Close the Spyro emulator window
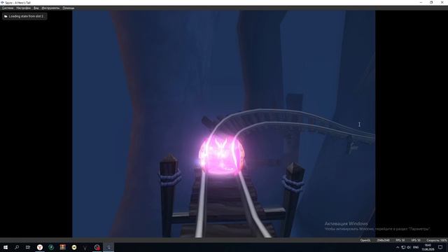The width and height of the screenshot is (448, 252). (442, 3)
